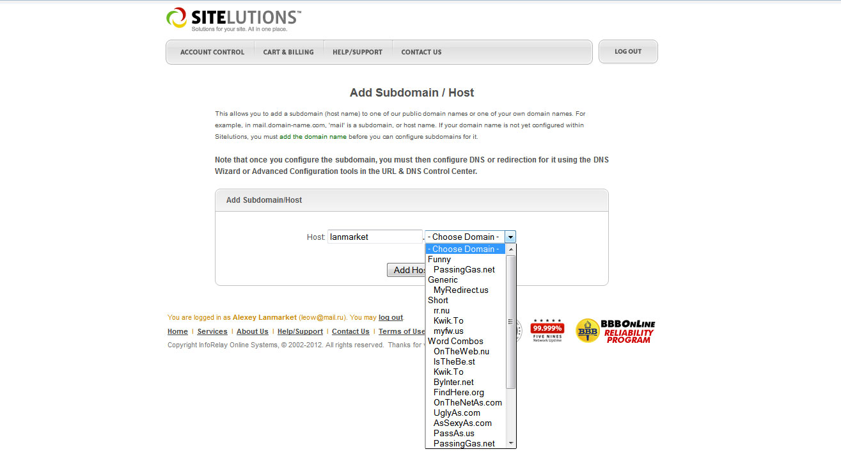
Task: Click the dropdown list scrollbar thumb
Action: (510, 322)
